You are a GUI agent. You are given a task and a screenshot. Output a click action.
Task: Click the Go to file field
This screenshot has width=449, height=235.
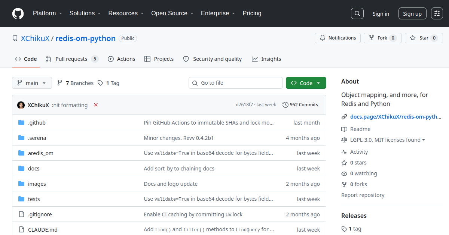236,83
